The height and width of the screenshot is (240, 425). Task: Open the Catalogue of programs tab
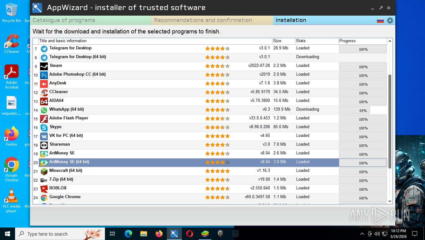click(x=91, y=20)
